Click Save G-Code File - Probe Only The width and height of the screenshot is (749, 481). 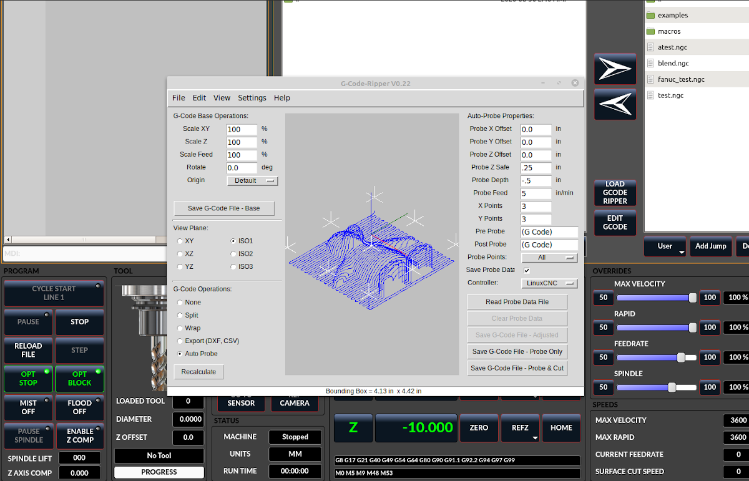click(517, 351)
